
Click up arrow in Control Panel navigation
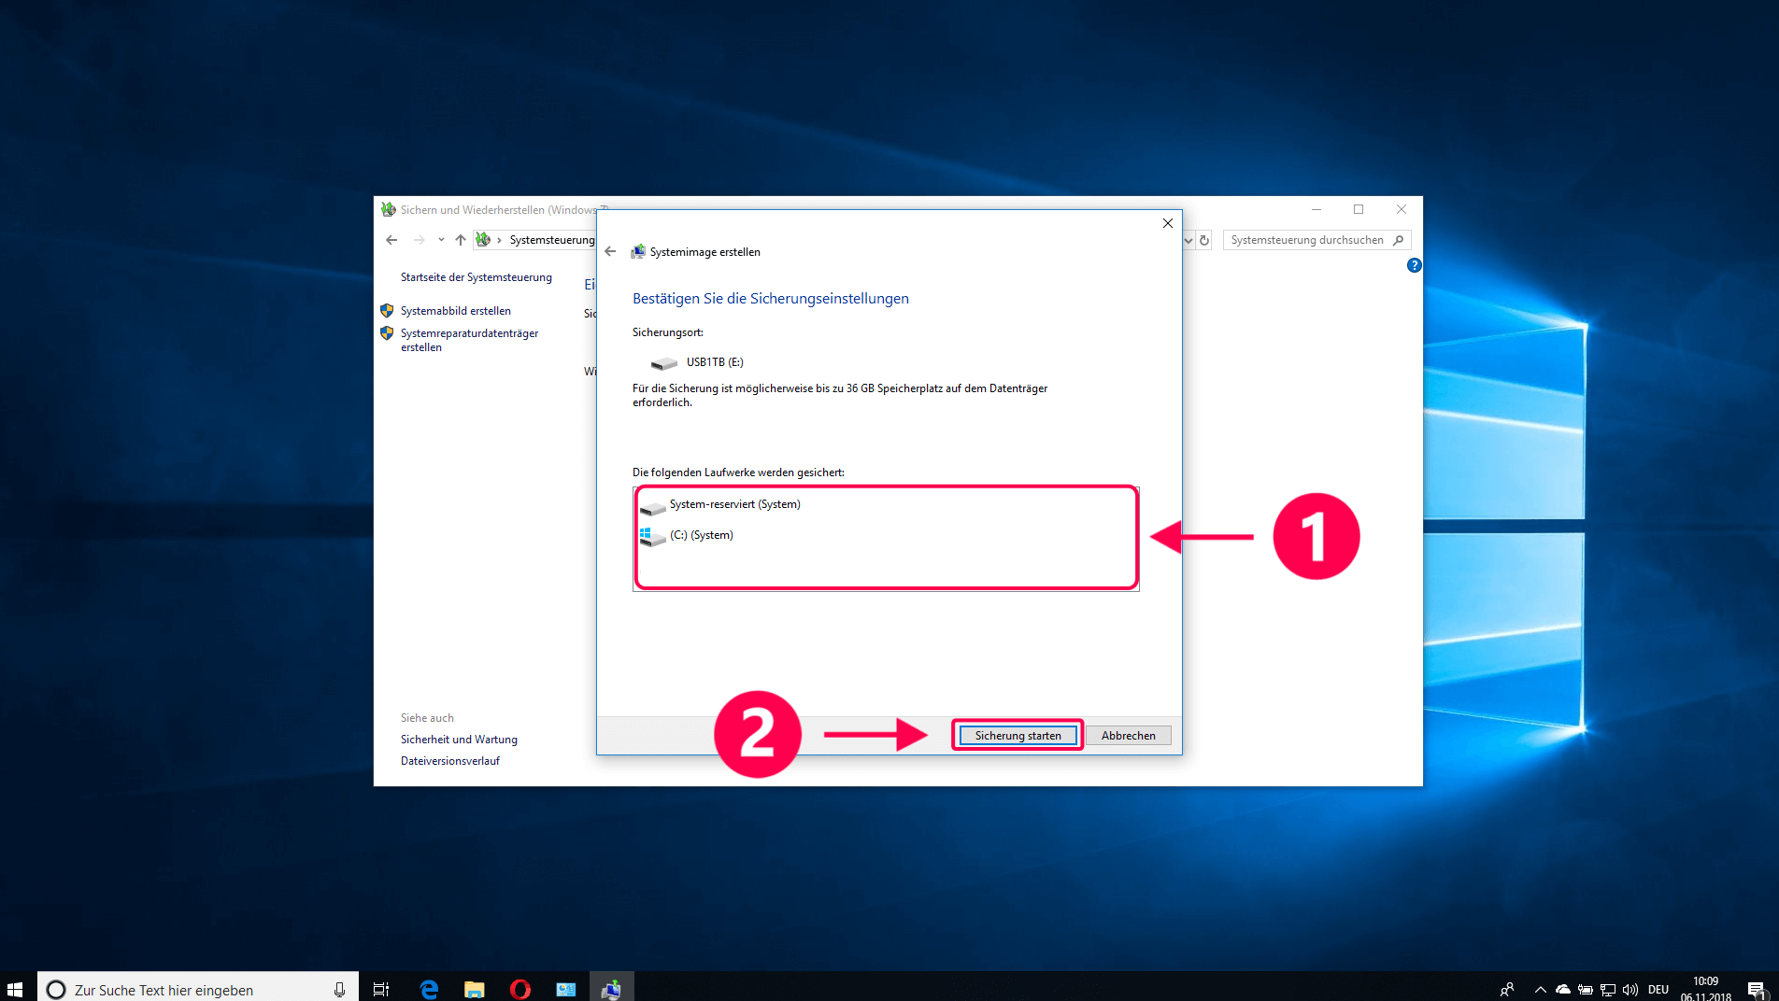[x=461, y=240]
